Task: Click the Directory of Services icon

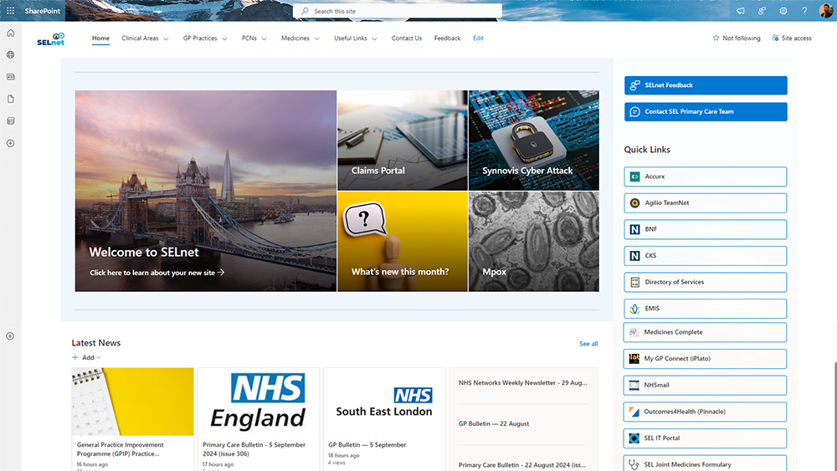Action: (634, 282)
